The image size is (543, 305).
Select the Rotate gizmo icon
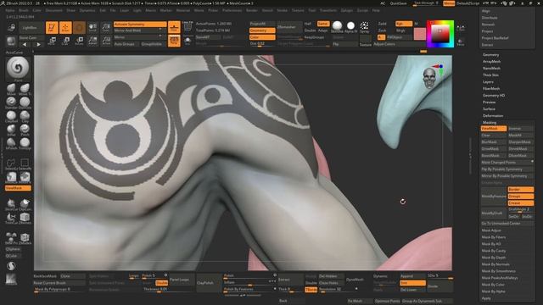click(x=79, y=41)
